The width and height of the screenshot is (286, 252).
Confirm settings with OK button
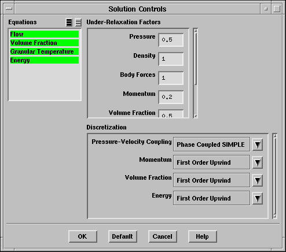point(83,236)
